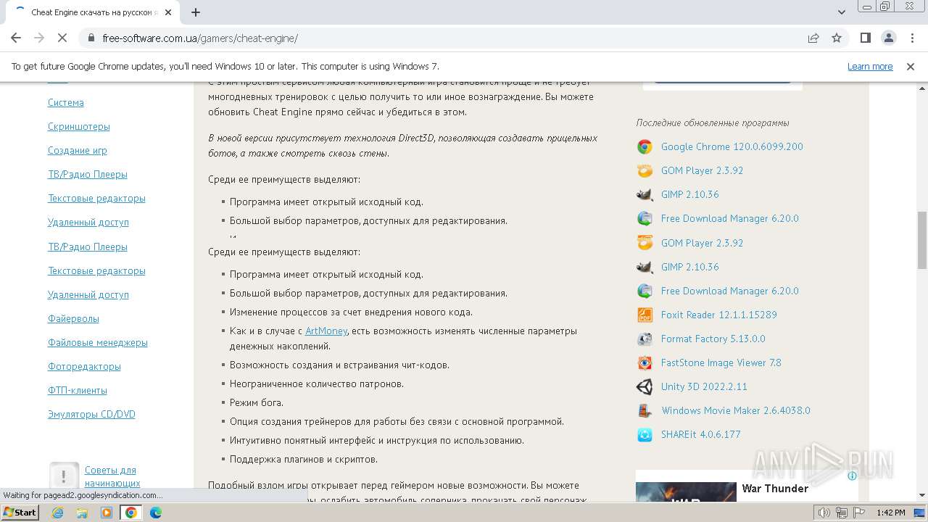This screenshot has height=522, width=928.
Task: Open the Chrome three-dot menu
Action: (x=911, y=38)
